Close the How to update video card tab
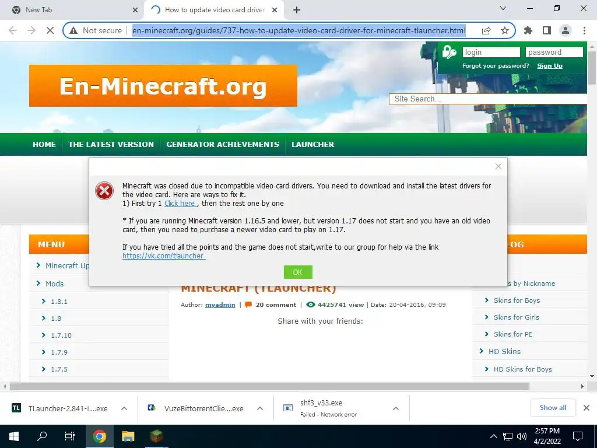 tap(275, 10)
